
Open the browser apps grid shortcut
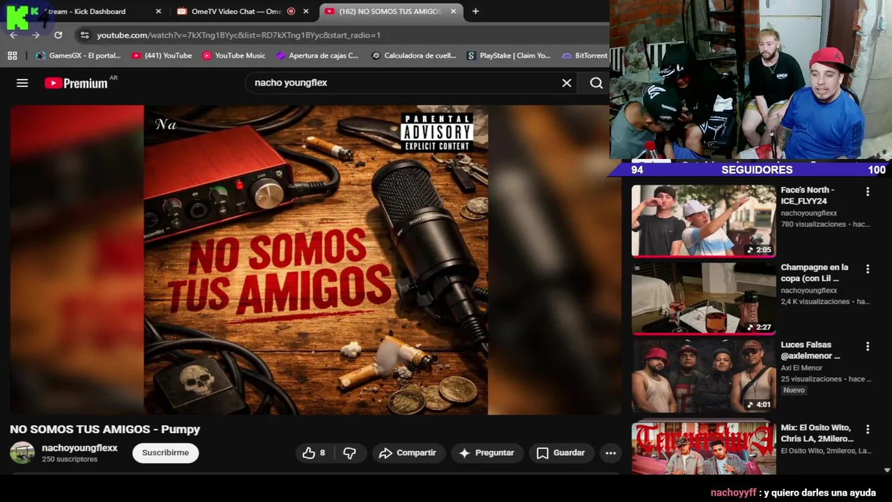[12, 56]
